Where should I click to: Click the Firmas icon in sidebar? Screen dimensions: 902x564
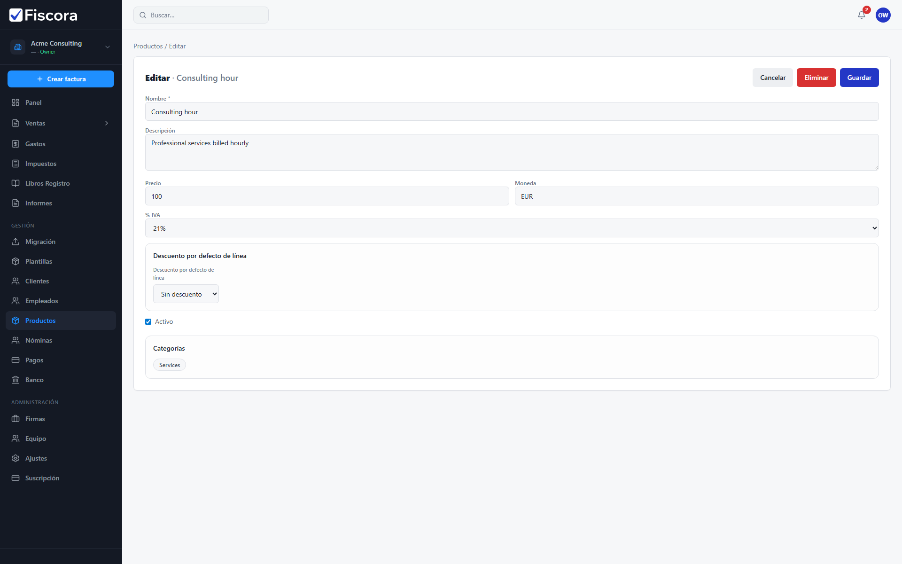[x=16, y=419]
